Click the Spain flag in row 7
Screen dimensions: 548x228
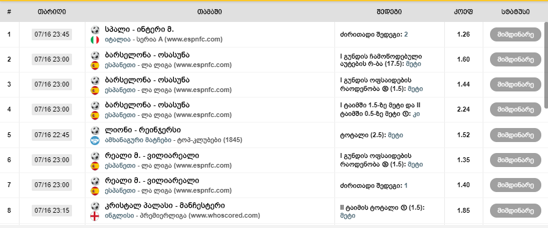click(95, 191)
